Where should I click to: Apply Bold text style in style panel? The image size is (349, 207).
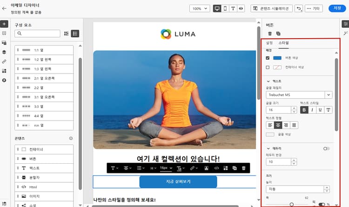tap(304, 110)
